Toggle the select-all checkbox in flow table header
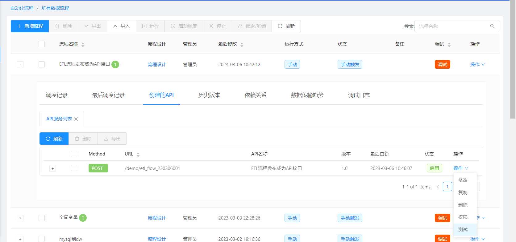 [x=42, y=44]
